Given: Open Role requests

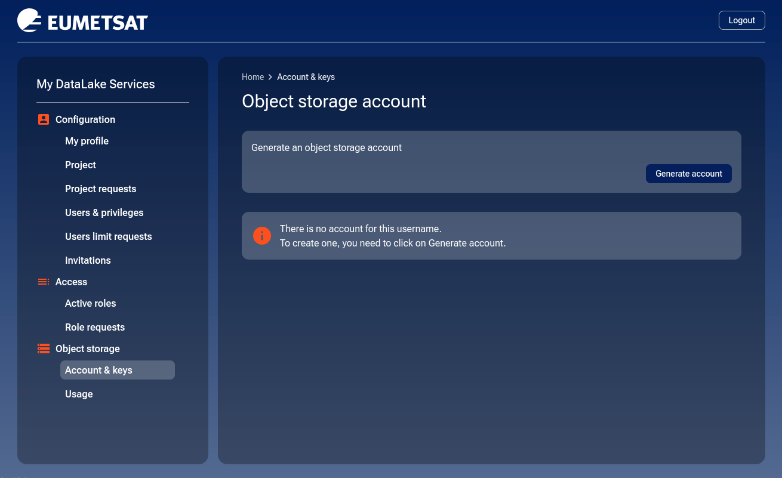Looking at the screenshot, I should pos(95,327).
